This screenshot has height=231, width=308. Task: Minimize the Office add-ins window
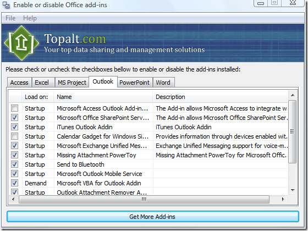click(261, 3)
